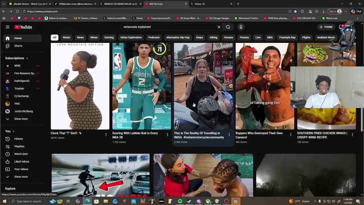Open Liked videos in the sidebar
Image resolution: width=364 pixels, height=205 pixels.
point(23,162)
